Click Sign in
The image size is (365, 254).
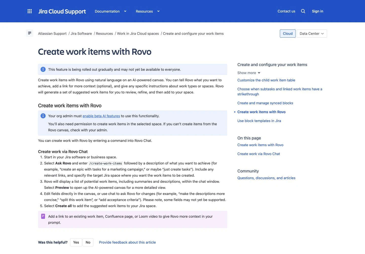coord(318,11)
